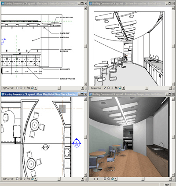Click left arrow of Elevation horizontal scrollbar

pos(36,88)
